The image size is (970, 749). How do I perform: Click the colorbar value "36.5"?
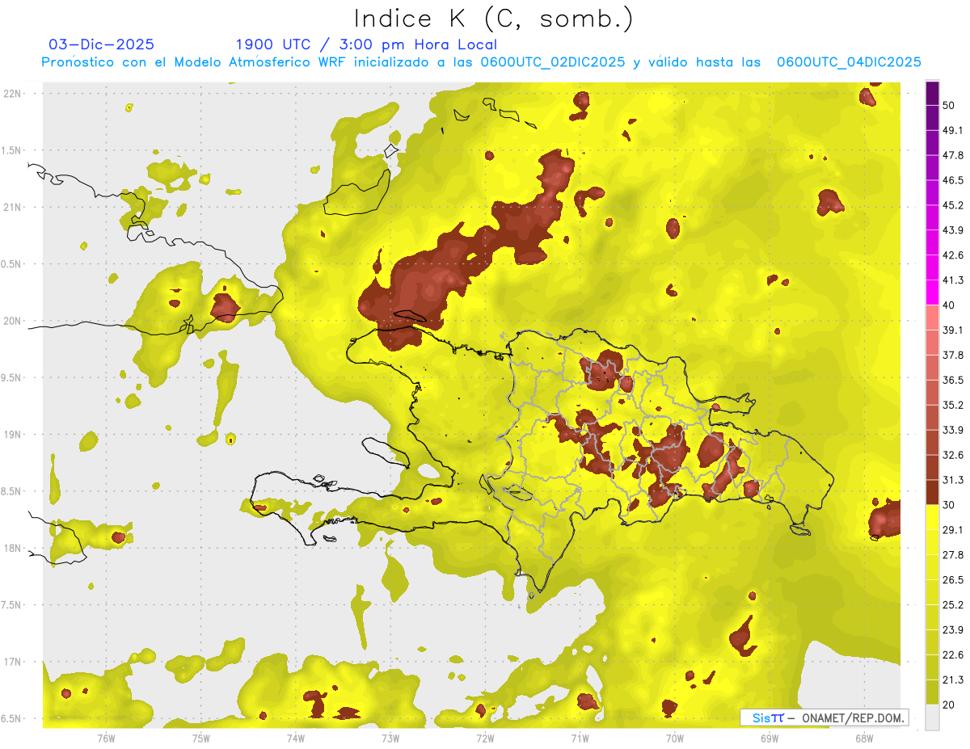(953, 380)
